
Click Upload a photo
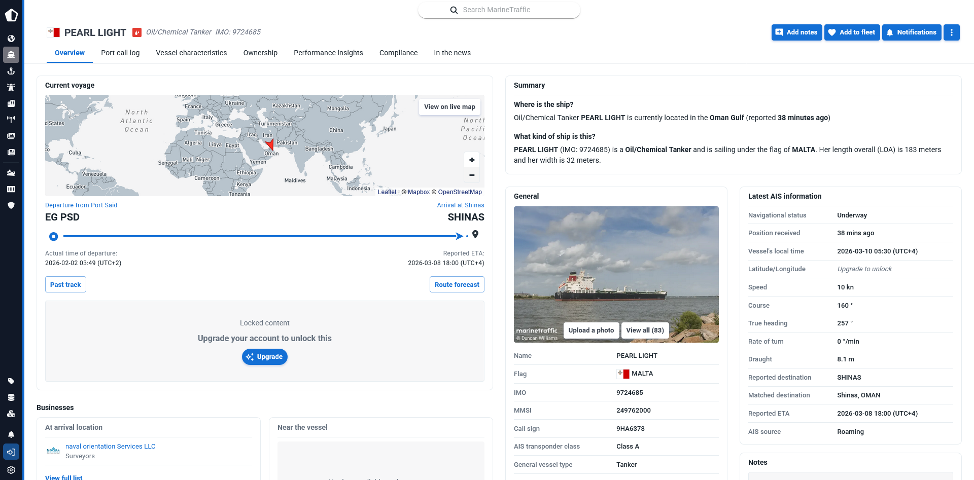point(591,330)
